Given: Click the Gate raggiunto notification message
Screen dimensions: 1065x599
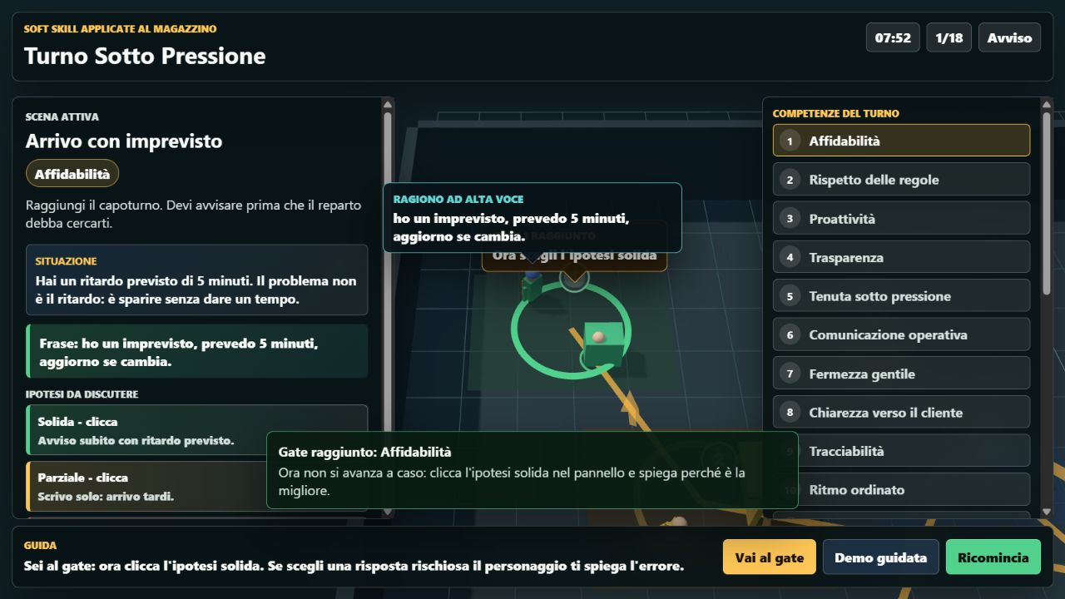Looking at the screenshot, I should pos(532,470).
